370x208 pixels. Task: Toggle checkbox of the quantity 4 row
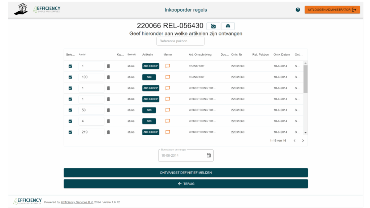(70, 121)
